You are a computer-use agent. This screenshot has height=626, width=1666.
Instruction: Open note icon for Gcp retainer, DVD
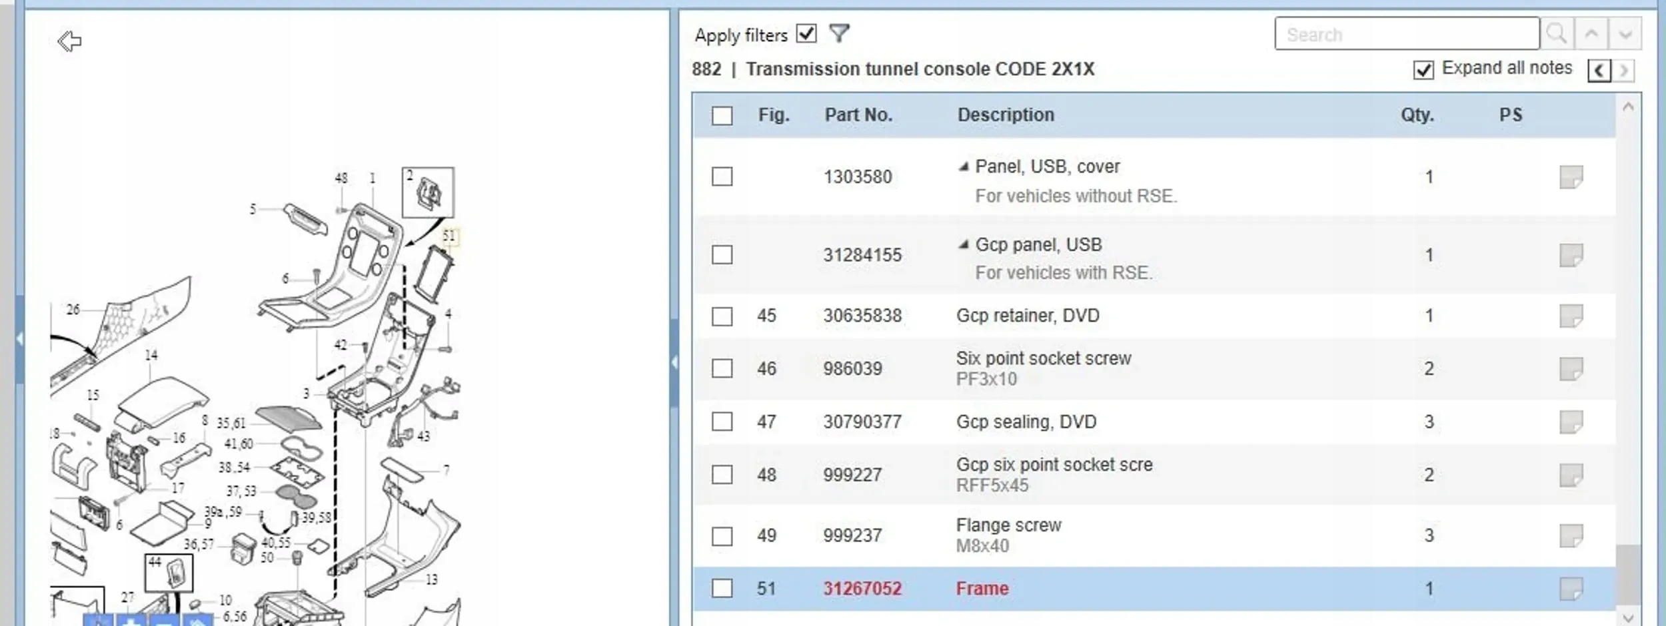[1571, 316]
